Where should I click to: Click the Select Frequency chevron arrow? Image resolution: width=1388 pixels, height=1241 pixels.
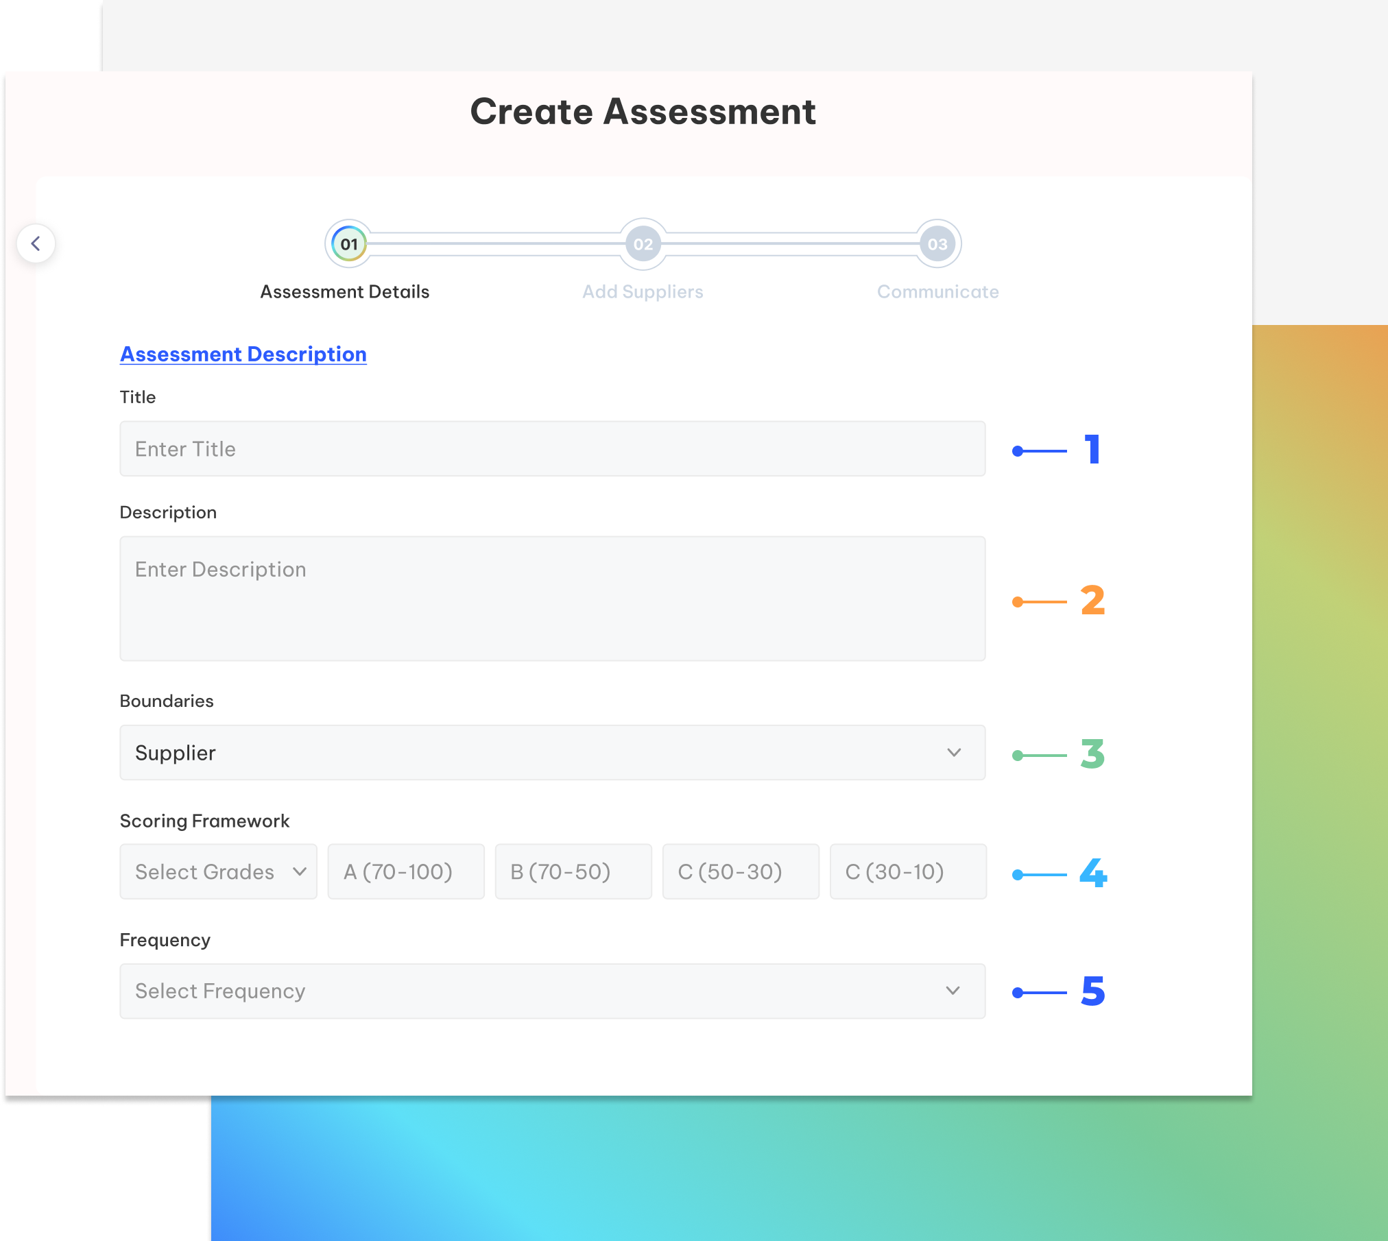pos(953,991)
